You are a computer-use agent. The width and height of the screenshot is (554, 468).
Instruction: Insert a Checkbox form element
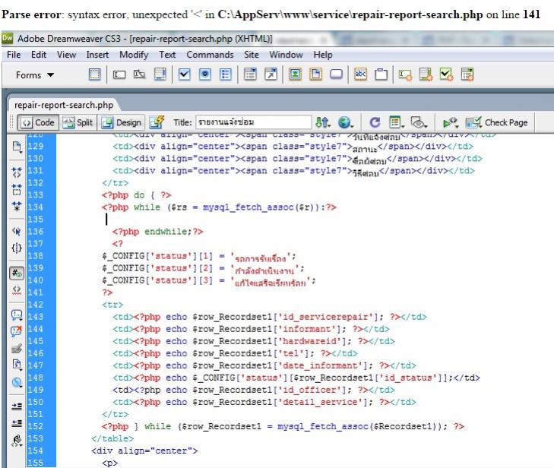click(x=185, y=74)
